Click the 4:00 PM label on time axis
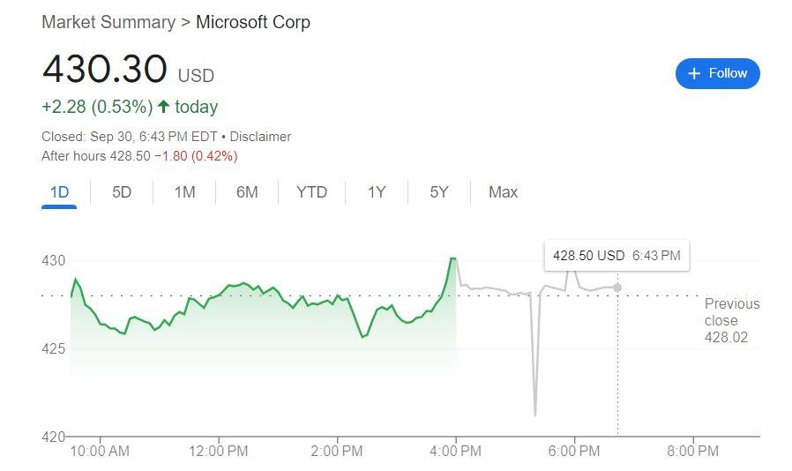Screen dimensions: 792x471 (x=456, y=452)
